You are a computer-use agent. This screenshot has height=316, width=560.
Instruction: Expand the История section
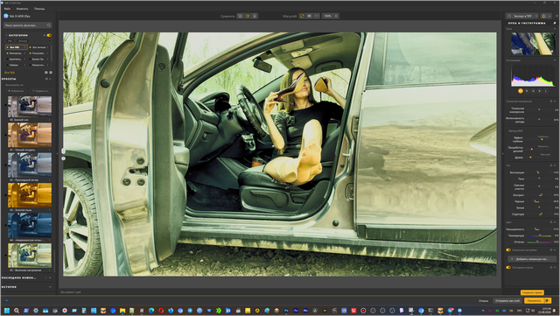[x=50, y=287]
